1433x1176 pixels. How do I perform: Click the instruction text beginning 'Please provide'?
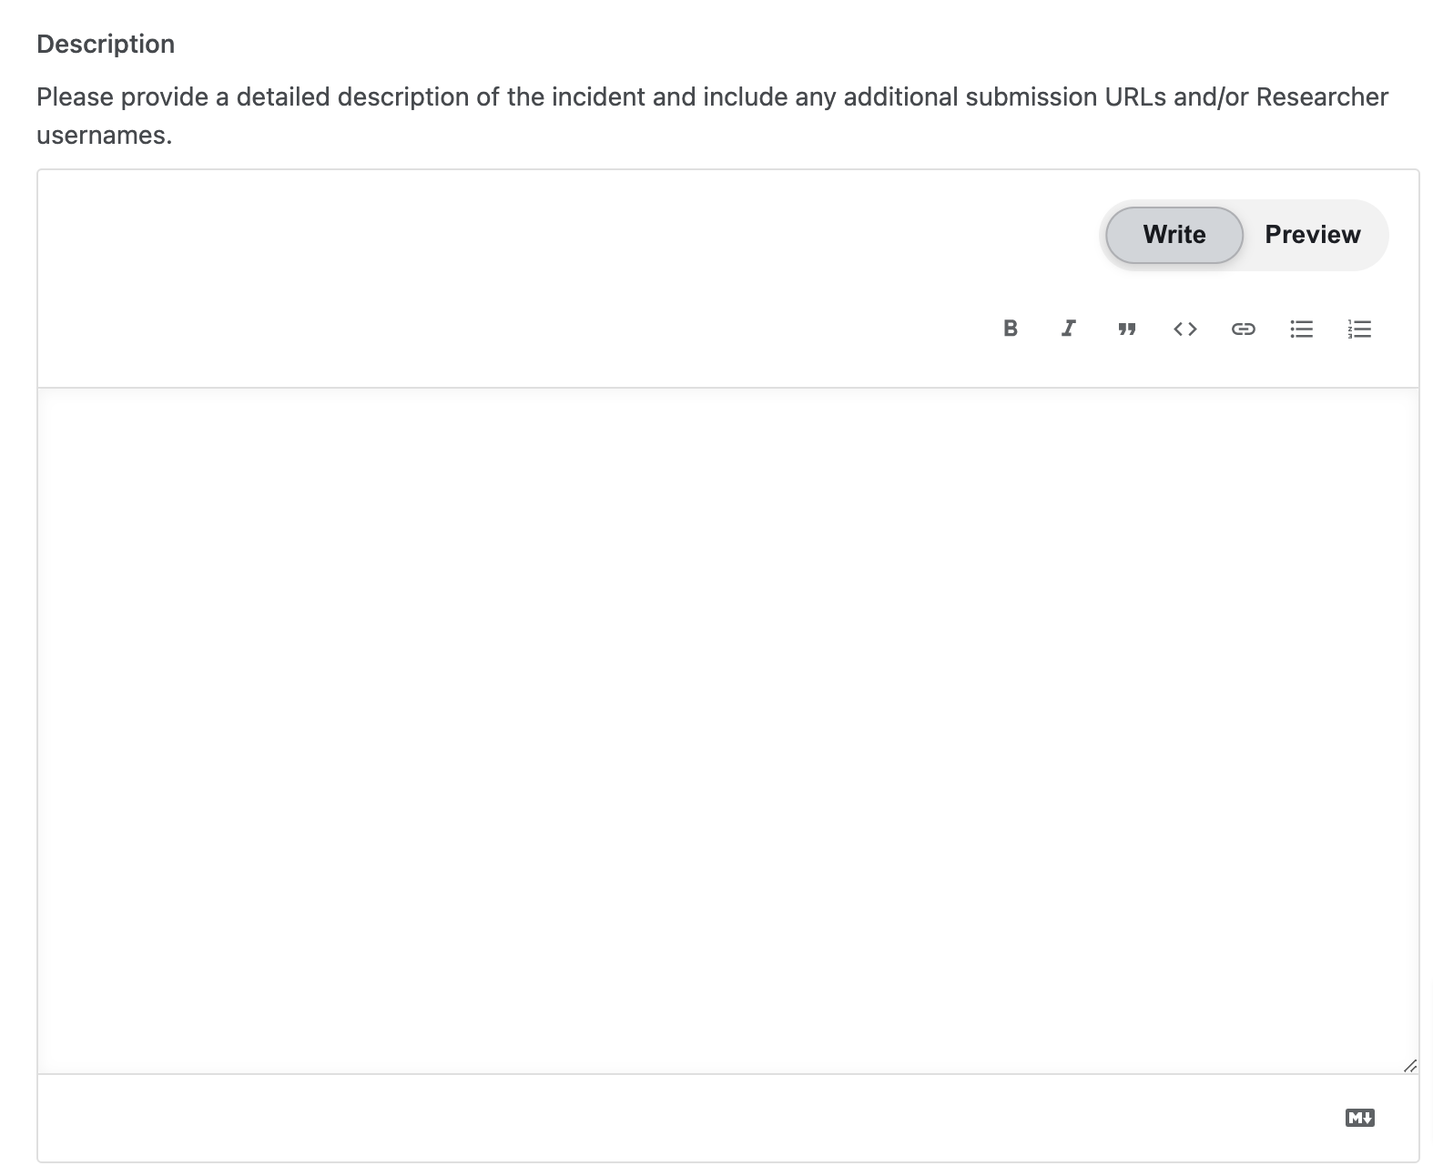pyautogui.click(x=712, y=116)
